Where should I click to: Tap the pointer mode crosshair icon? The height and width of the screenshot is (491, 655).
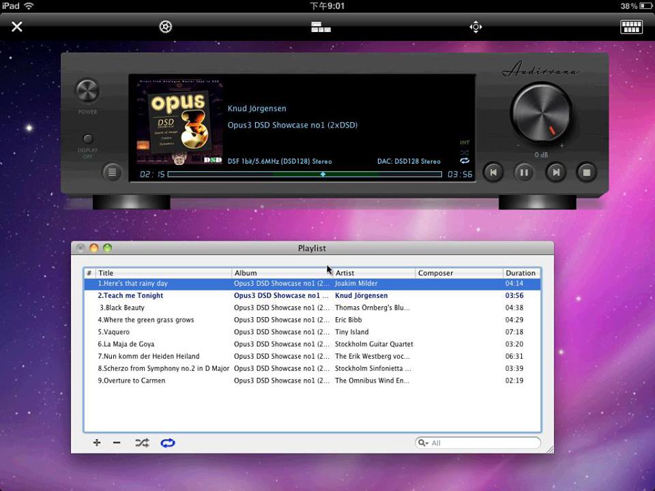pyautogui.click(x=476, y=27)
